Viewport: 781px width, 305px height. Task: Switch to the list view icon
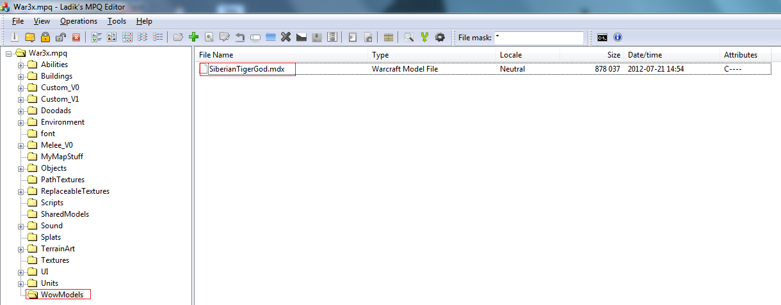(142, 38)
